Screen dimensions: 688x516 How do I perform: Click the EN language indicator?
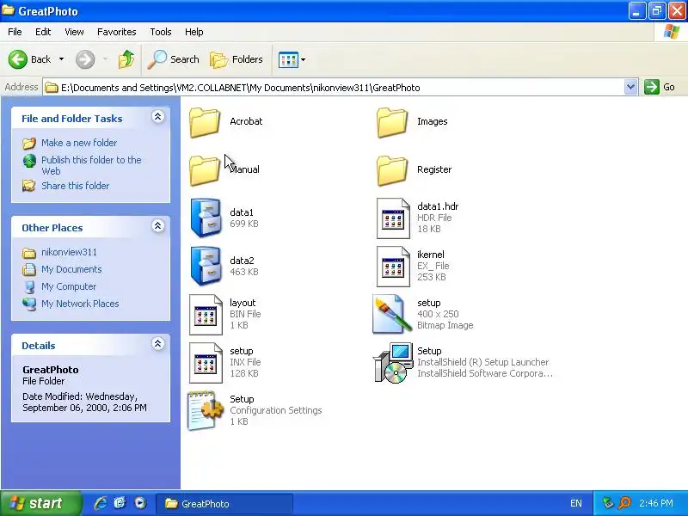(x=576, y=503)
